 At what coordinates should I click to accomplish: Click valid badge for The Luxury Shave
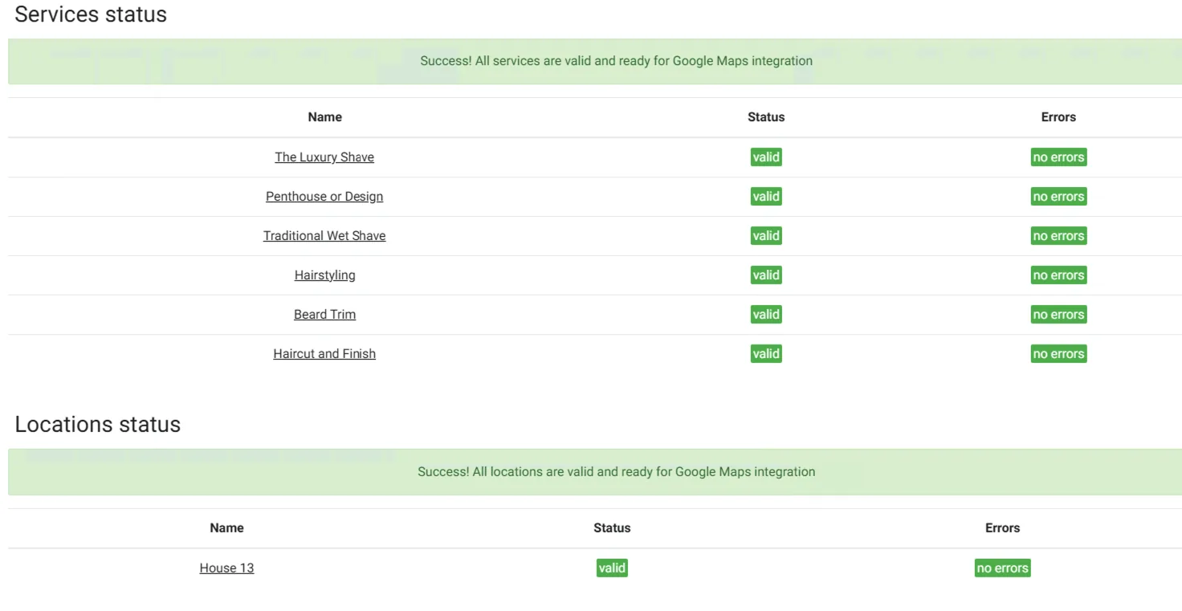click(x=766, y=157)
